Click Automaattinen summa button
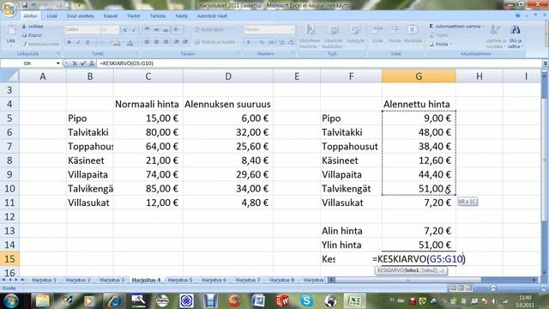The width and height of the screenshot is (549, 309). [456, 27]
